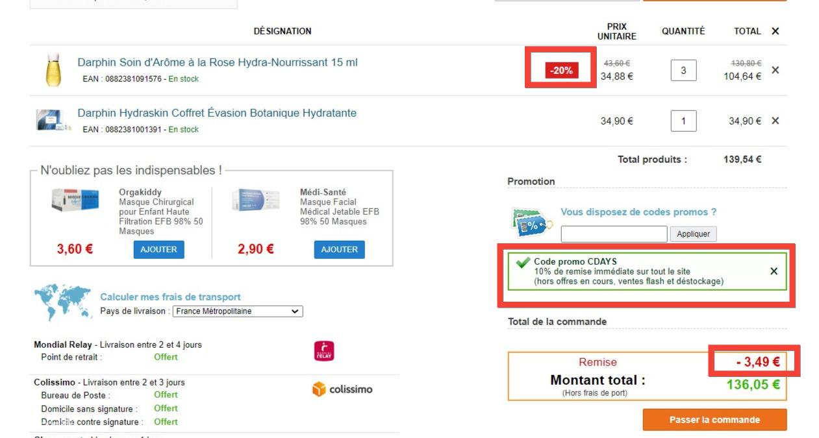The image size is (819, 438).
Task: Remove the CDAYS promo code
Action: 774,271
